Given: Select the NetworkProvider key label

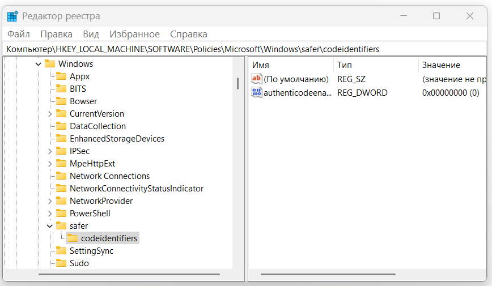Looking at the screenshot, I should click(101, 201).
